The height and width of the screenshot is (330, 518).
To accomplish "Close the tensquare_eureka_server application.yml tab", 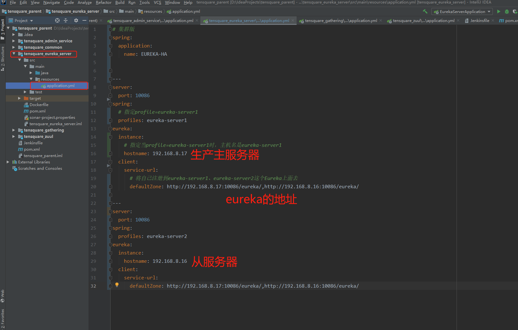I will [x=293, y=21].
